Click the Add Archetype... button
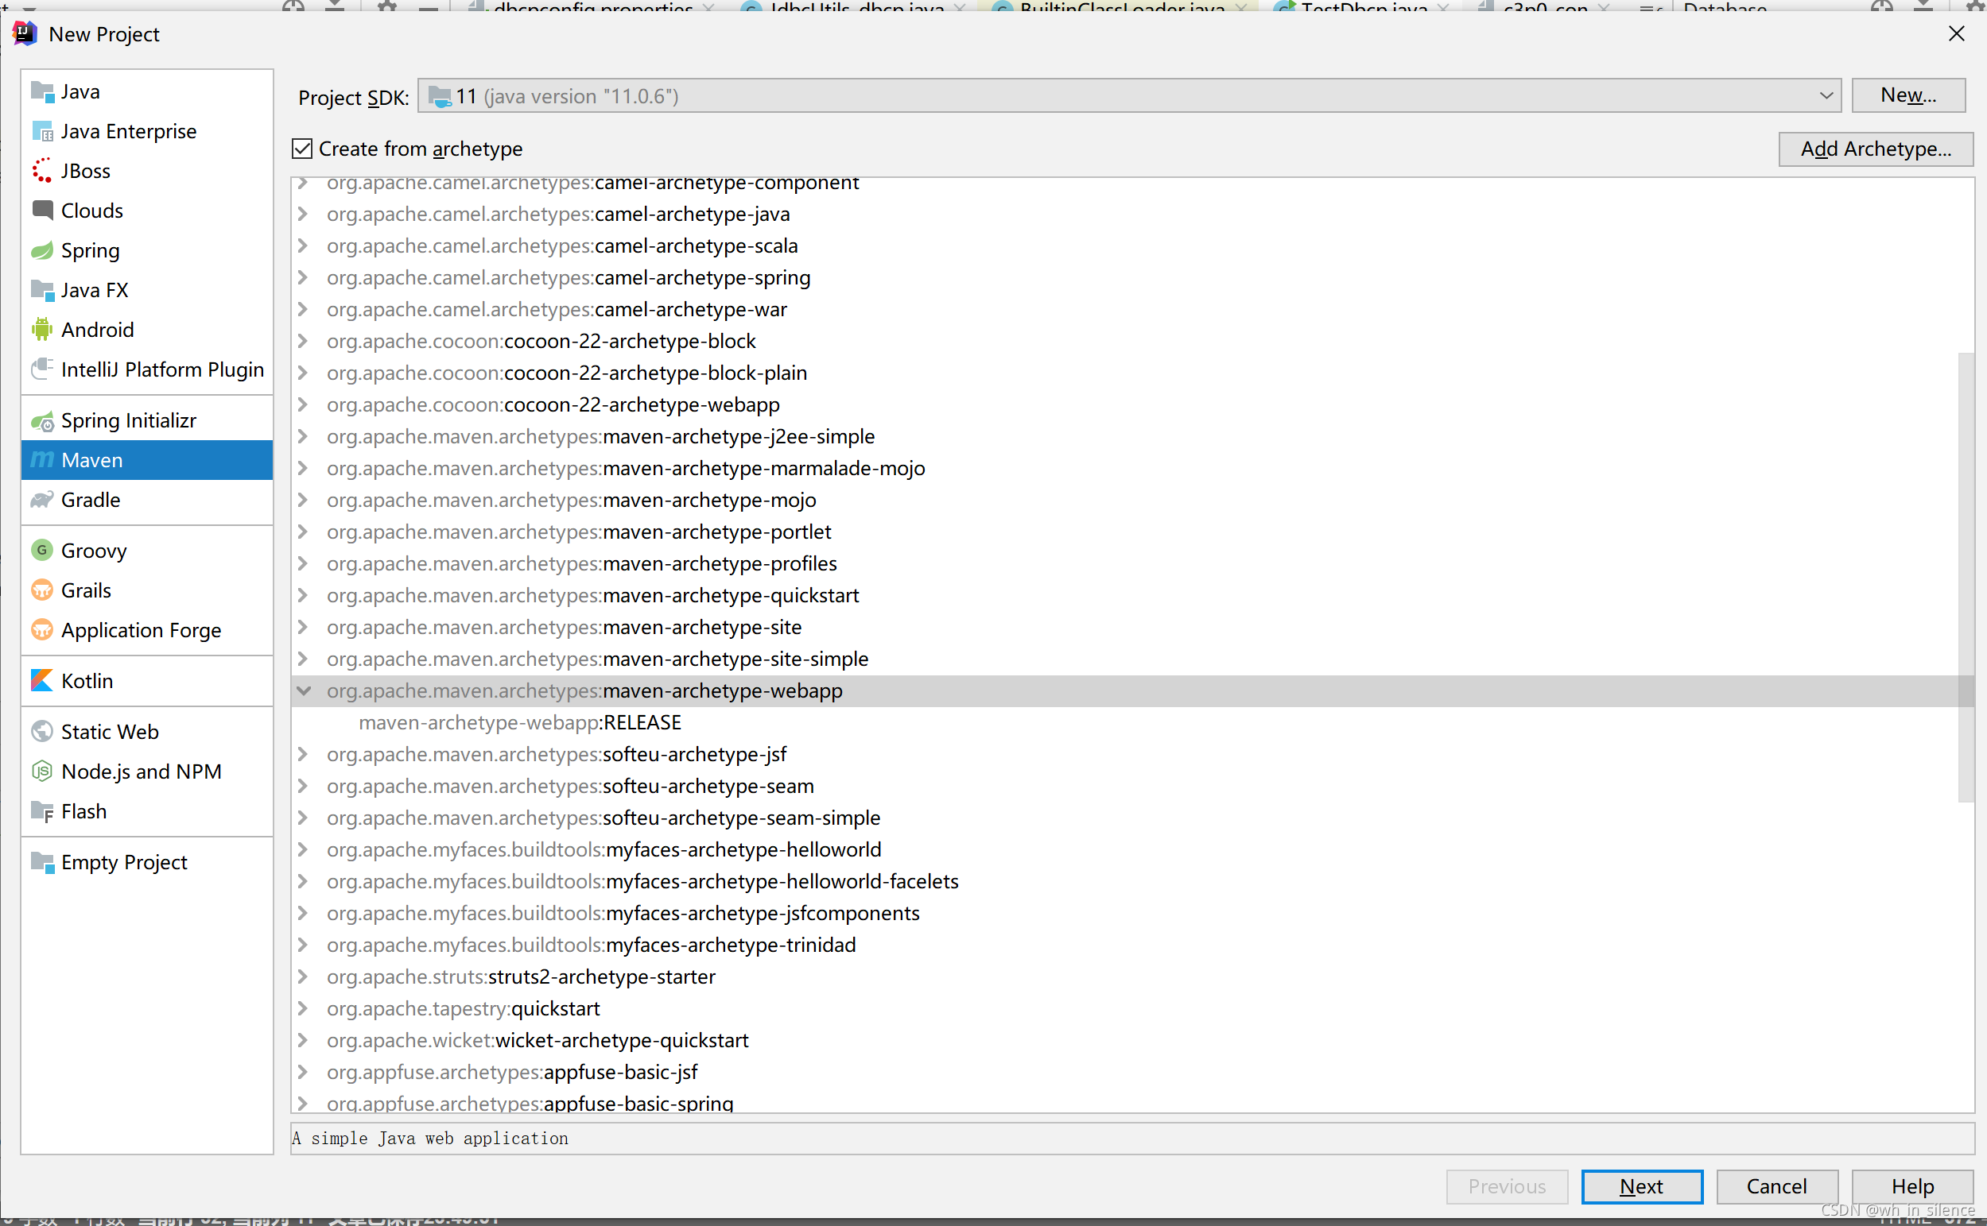 [x=1875, y=149]
